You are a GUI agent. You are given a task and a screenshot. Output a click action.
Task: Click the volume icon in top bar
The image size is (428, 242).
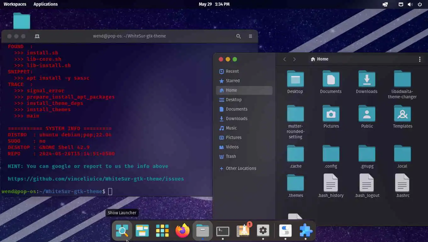[x=410, y=4]
